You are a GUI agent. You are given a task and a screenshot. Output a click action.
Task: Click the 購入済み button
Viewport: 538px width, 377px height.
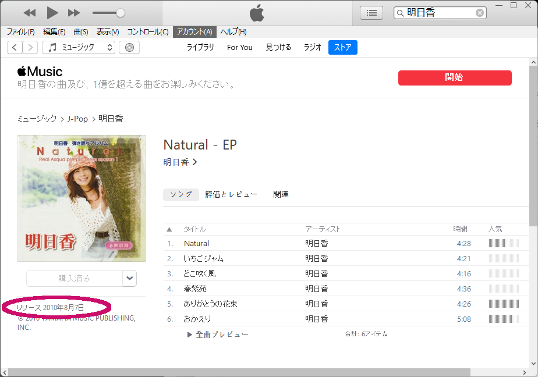pos(75,278)
